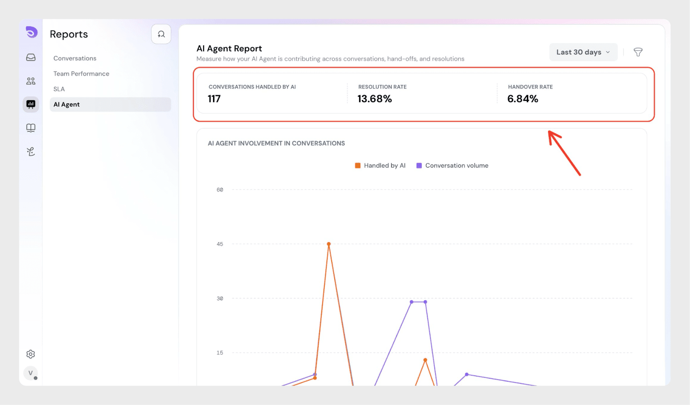Select the AI Agent report item
690x405 pixels.
pyautogui.click(x=67, y=105)
